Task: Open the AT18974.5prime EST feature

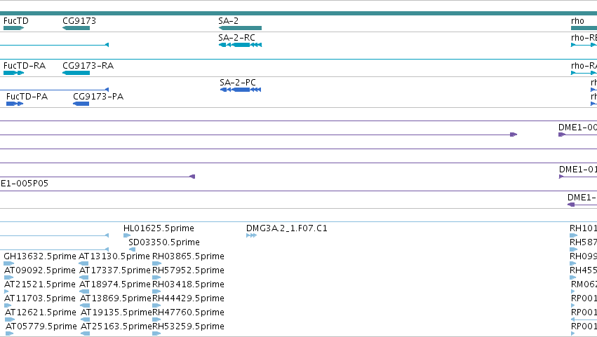Action: pyautogui.click(x=115, y=284)
